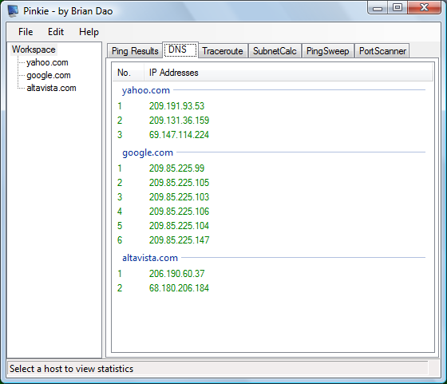Open the Help menu
The width and height of the screenshot is (447, 384).
(x=89, y=32)
